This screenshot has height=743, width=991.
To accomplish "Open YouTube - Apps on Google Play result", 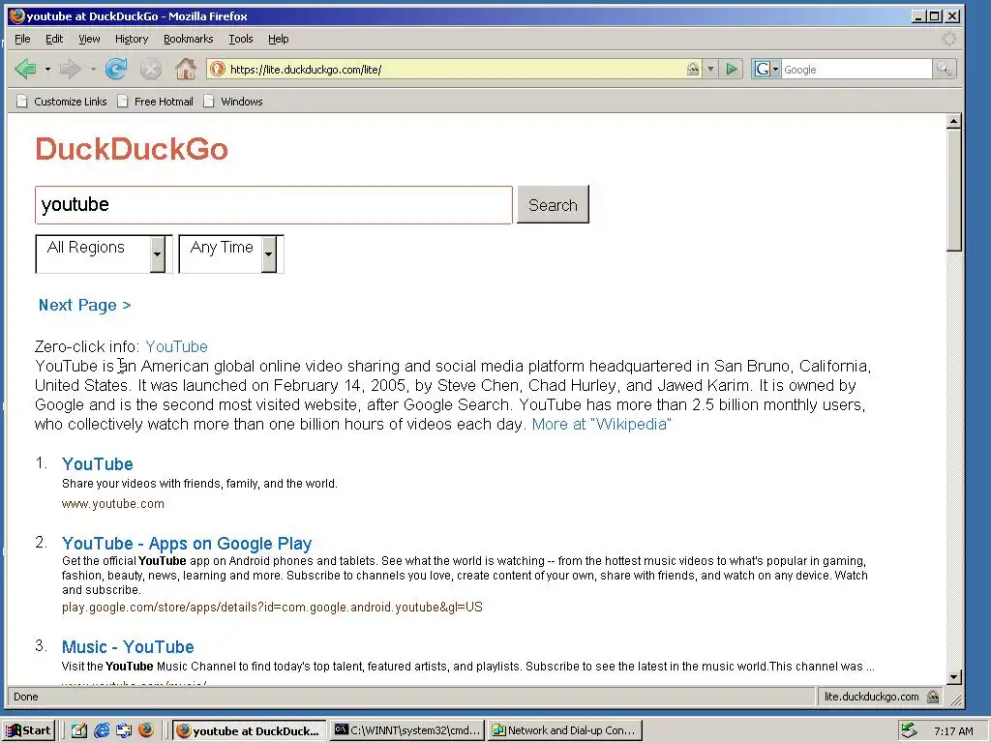I will pos(187,544).
